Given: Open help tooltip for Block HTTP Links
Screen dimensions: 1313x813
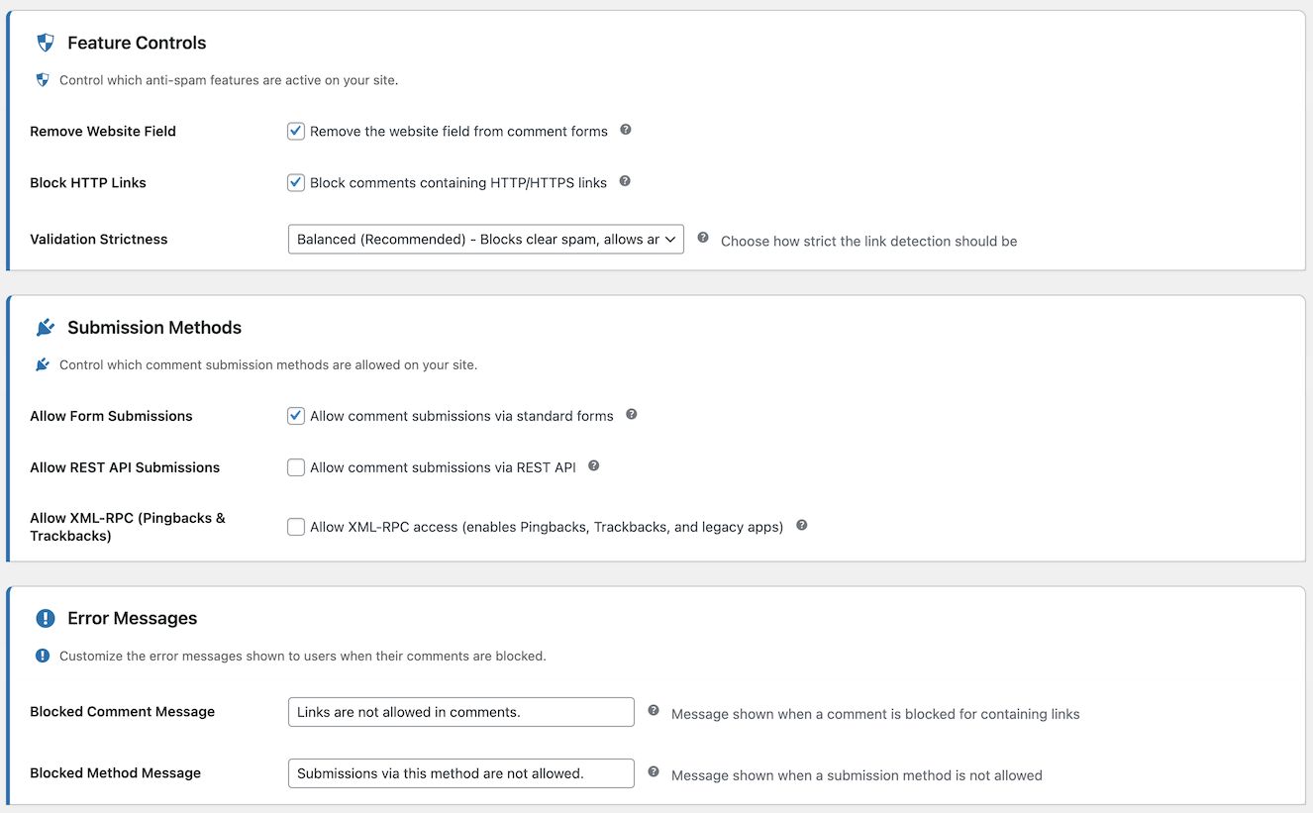Looking at the screenshot, I should pyautogui.click(x=625, y=181).
